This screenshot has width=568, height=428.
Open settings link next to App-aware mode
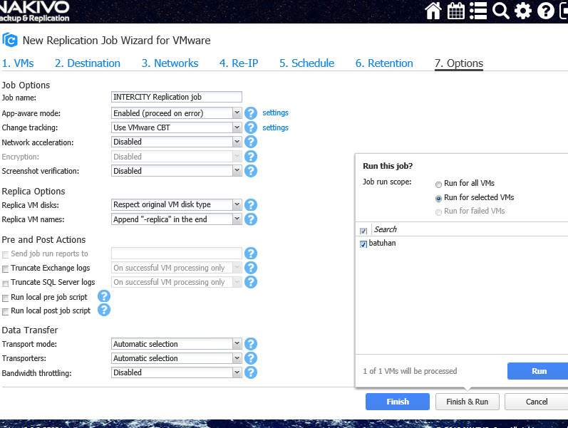275,113
